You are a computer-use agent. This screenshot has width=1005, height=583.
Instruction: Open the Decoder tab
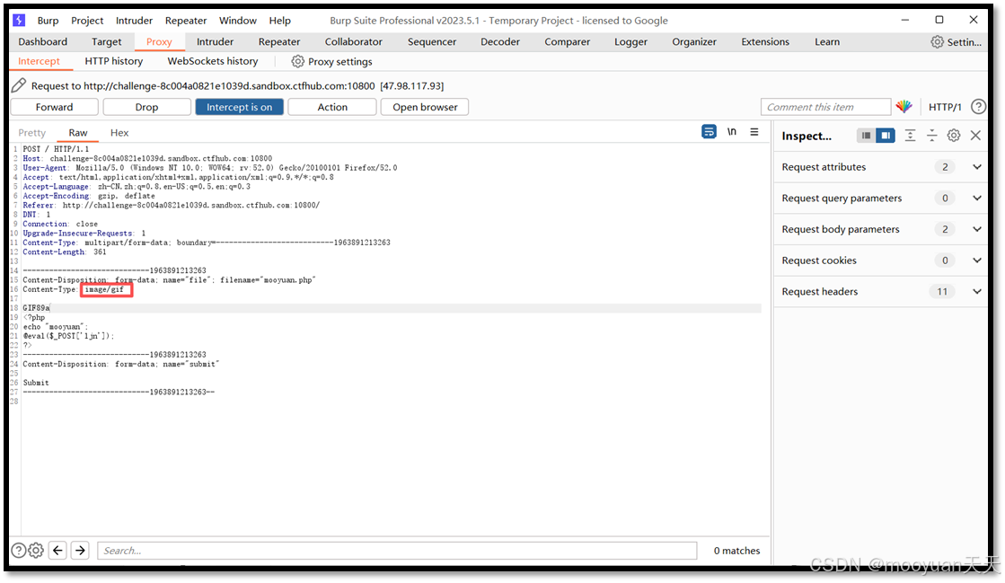tap(500, 41)
